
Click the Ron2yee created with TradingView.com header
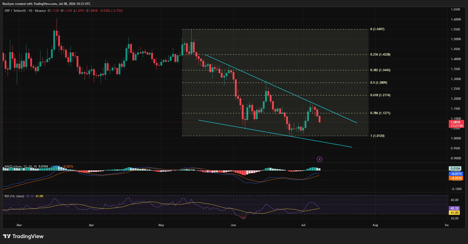click(46, 4)
